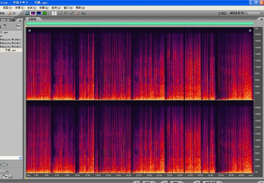Toggle the spectral pan display

pyautogui.click(x=39, y=13)
